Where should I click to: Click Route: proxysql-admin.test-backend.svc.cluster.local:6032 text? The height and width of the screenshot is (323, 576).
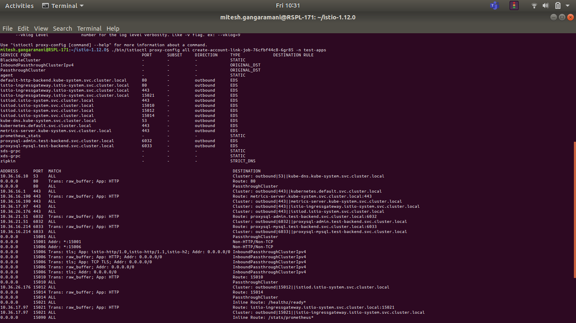tap(305, 217)
